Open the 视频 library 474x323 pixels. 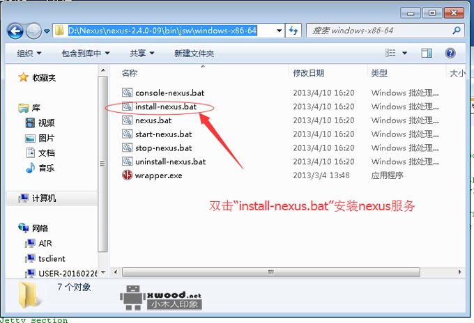tap(47, 123)
